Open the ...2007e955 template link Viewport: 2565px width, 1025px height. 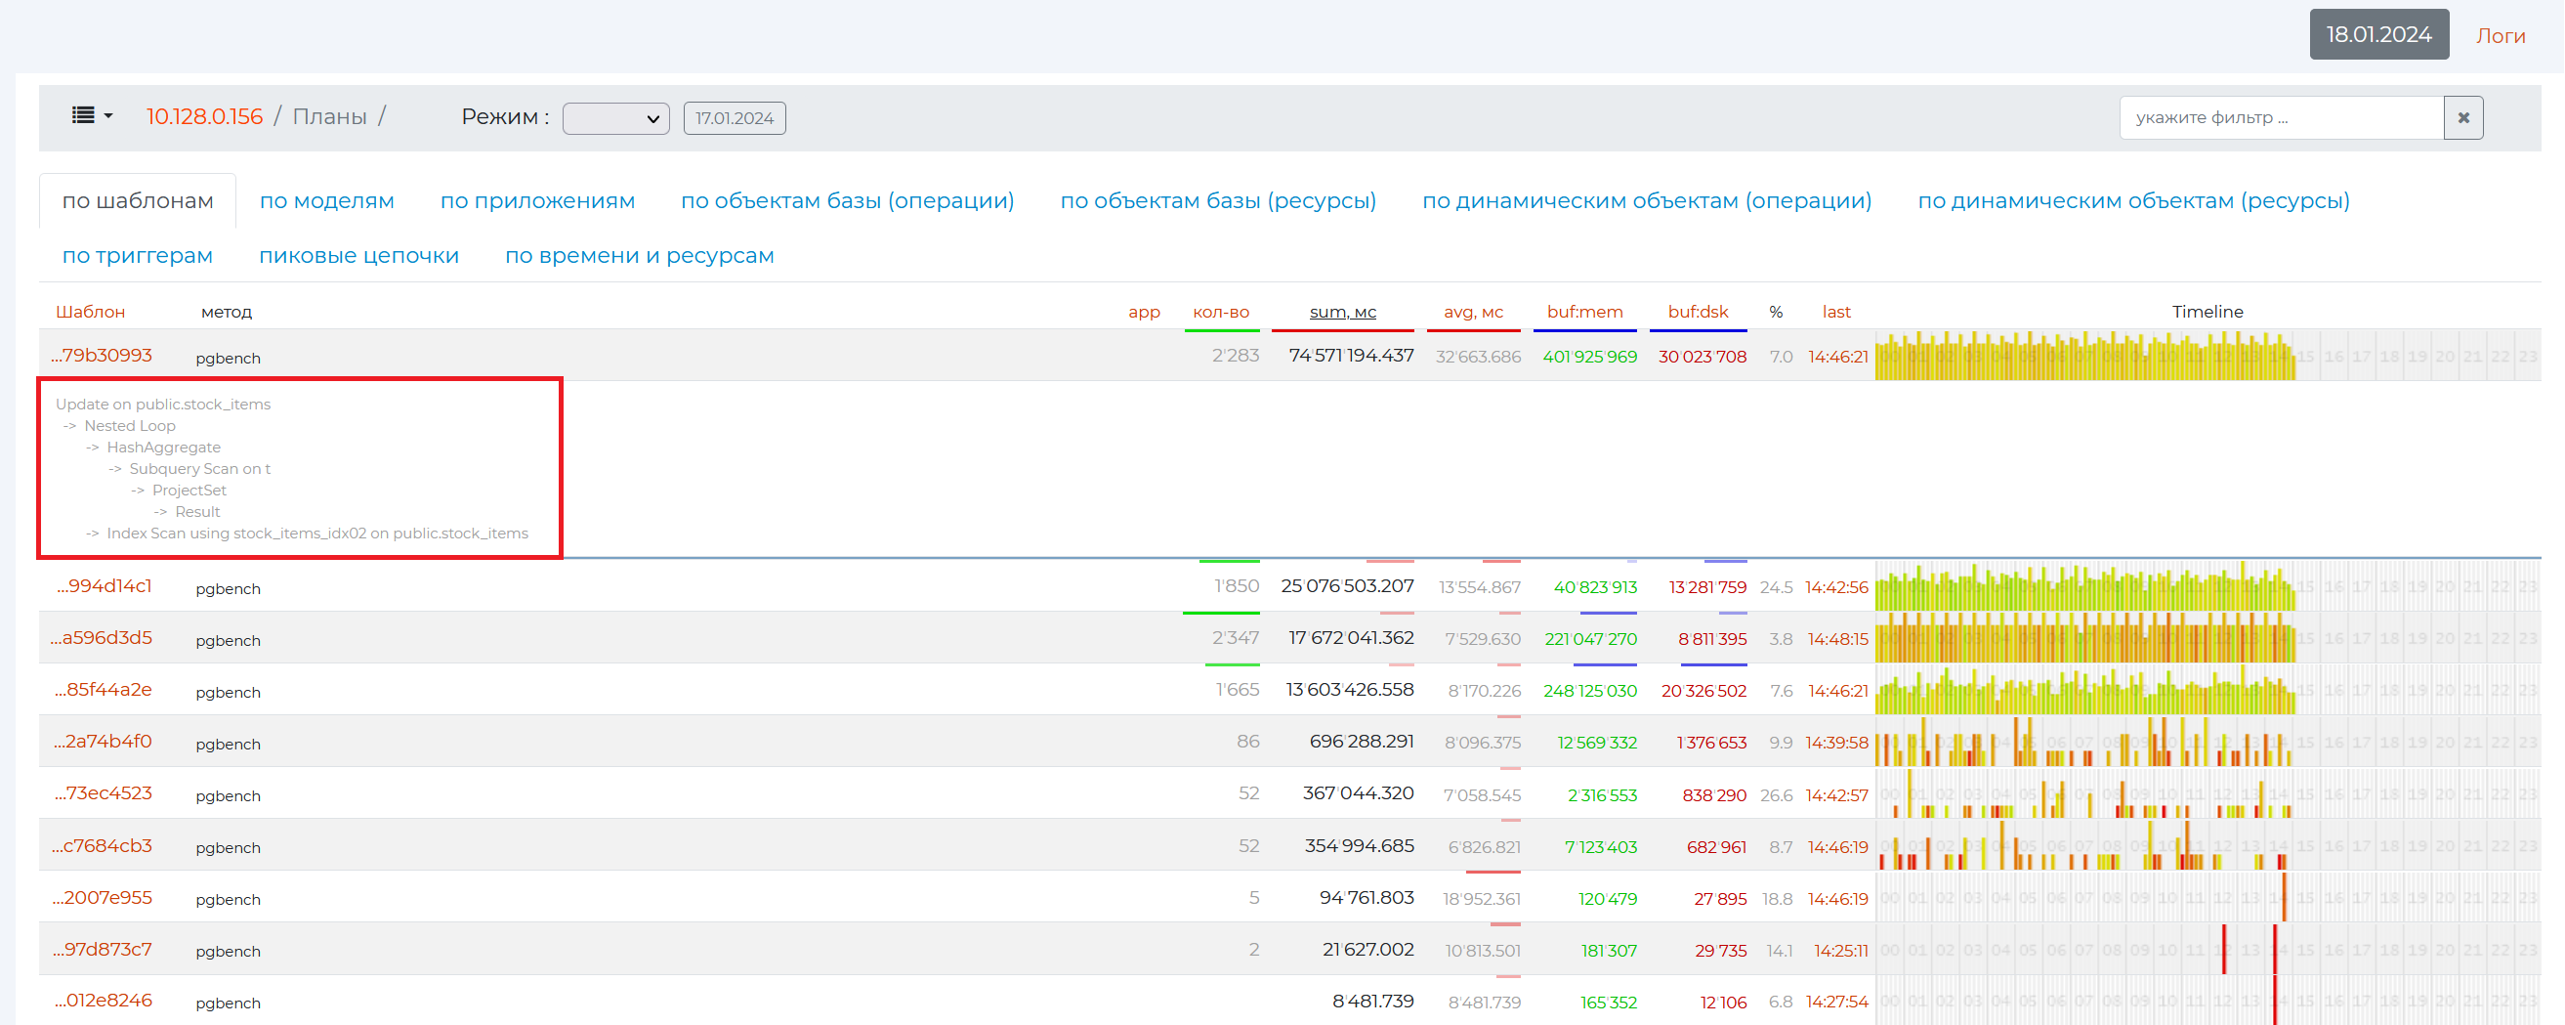click(104, 898)
